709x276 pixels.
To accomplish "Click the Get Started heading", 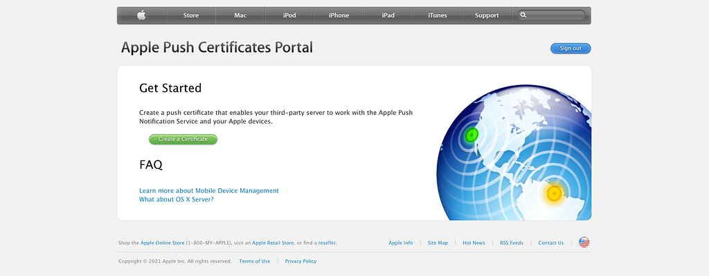I will [x=170, y=88].
